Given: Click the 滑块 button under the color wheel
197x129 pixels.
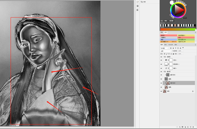Looking at the screenshot, I should [x=166, y=21].
